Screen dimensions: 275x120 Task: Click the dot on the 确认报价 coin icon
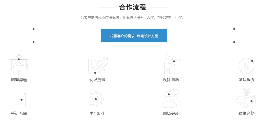click(x=252, y=61)
